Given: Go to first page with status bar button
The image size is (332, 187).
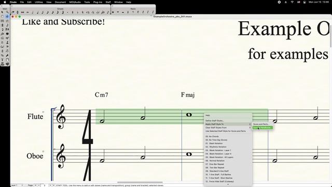Looking at the screenshot, I should [x=35, y=185].
